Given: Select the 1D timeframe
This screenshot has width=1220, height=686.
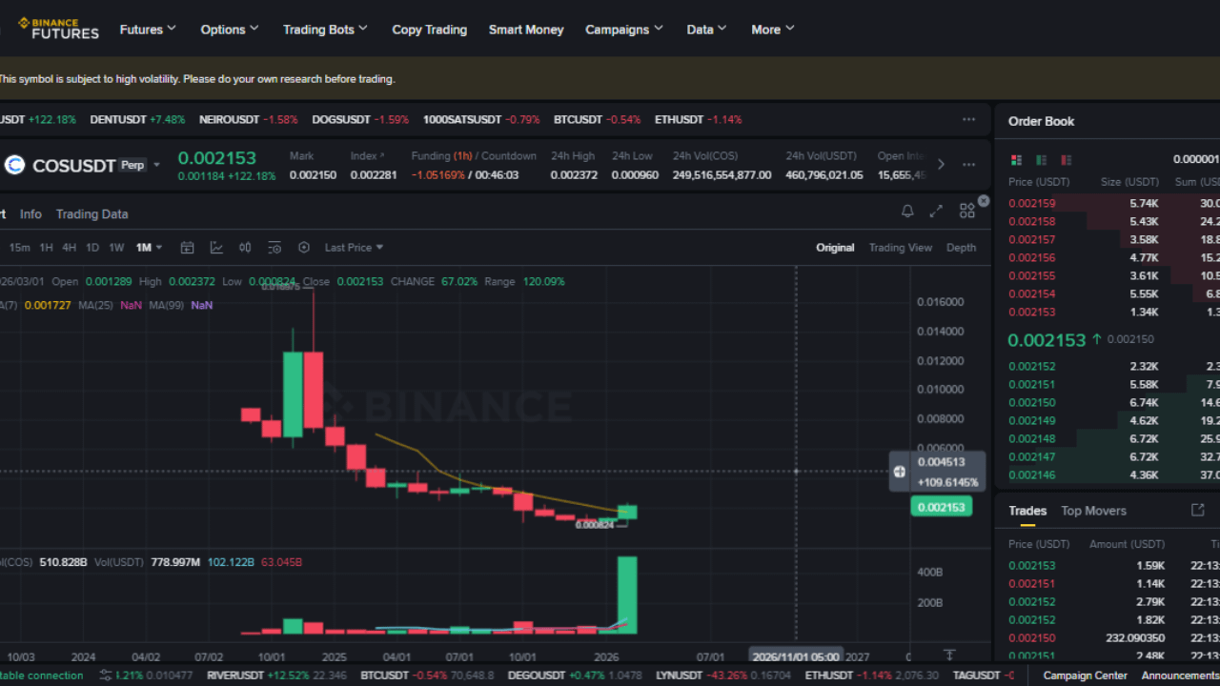Looking at the screenshot, I should [92, 248].
